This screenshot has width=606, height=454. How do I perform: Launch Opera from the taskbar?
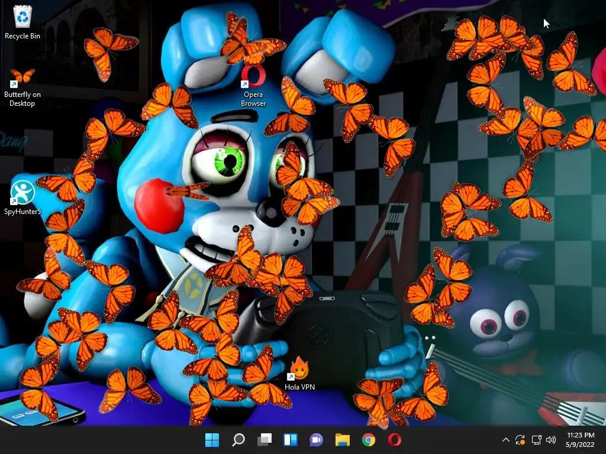(x=395, y=440)
